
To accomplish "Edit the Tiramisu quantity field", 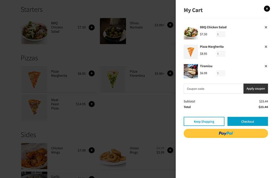I will pos(220,73).
